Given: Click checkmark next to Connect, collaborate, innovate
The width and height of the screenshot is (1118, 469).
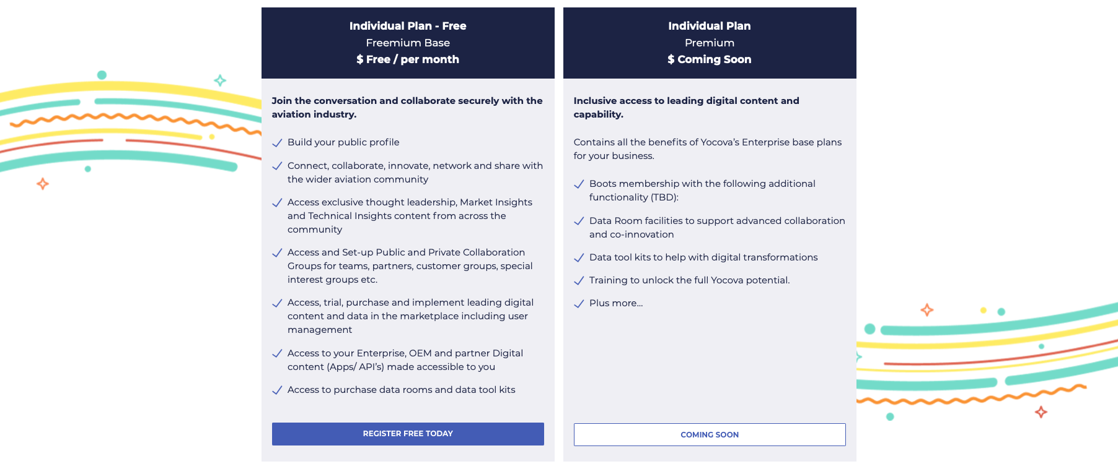Looking at the screenshot, I should 277,166.
